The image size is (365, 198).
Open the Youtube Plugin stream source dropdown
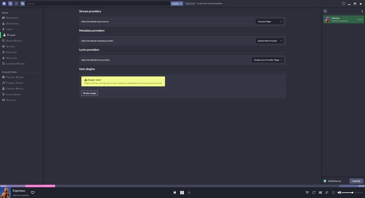270,21
